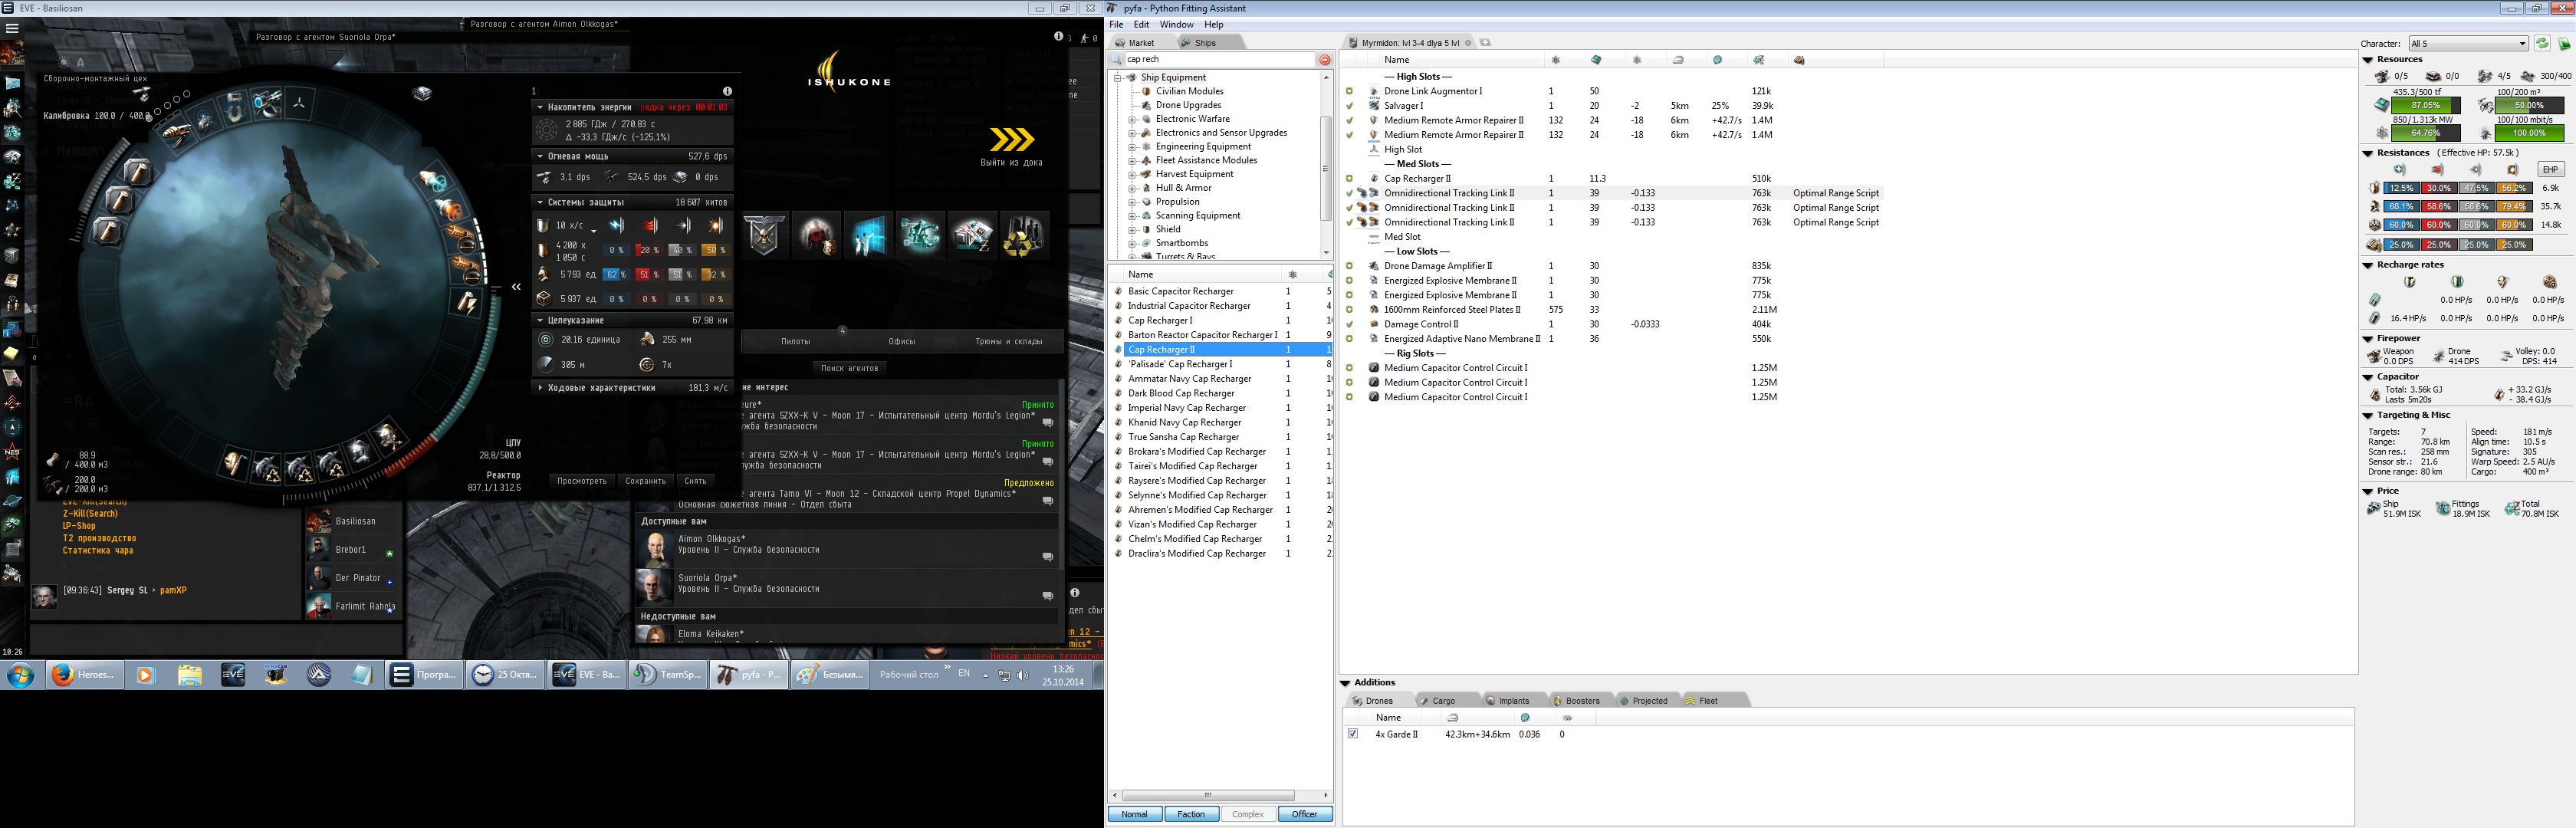Toggle state of Damage Control II
This screenshot has width=2576, height=828.
point(1349,324)
